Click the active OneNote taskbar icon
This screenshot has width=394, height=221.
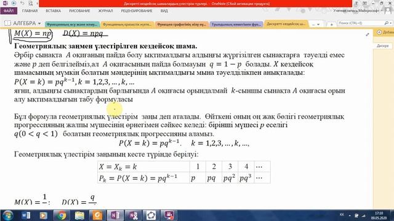[x=115, y=215]
